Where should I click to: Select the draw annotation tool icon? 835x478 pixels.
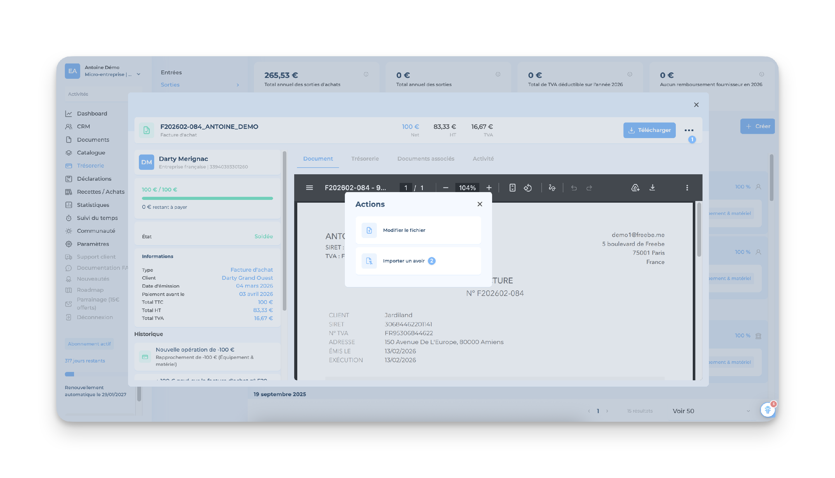pyautogui.click(x=552, y=188)
